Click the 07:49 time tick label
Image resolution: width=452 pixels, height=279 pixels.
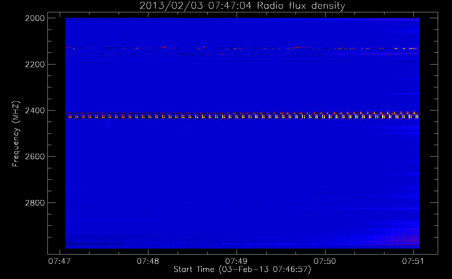tap(236, 261)
